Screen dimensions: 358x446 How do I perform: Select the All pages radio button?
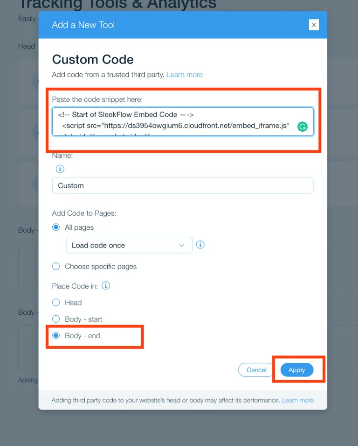tap(56, 227)
